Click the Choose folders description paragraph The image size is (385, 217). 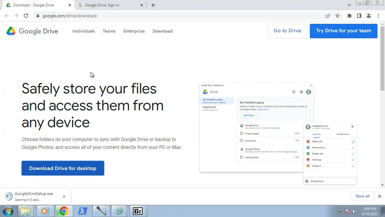point(101,143)
